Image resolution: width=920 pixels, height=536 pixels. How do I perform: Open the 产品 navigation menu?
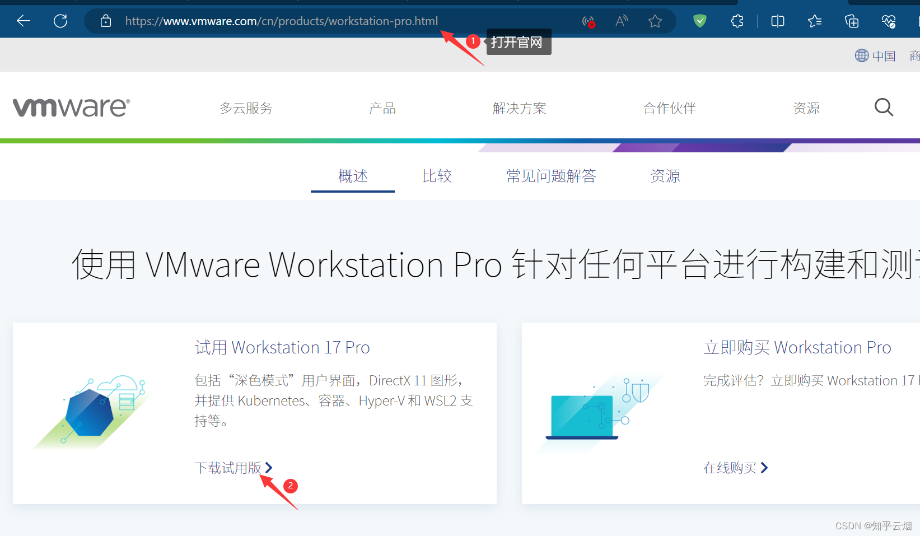[x=382, y=108]
